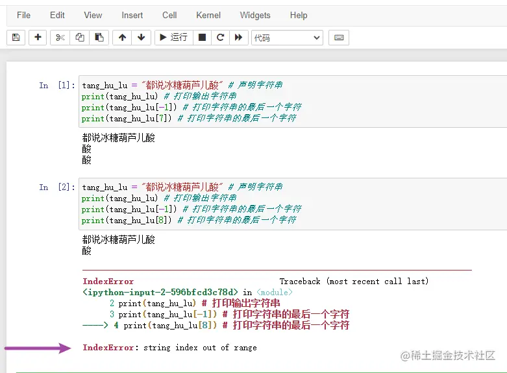
Task: Paste cells below with the clipboard icon
Action: pos(99,38)
